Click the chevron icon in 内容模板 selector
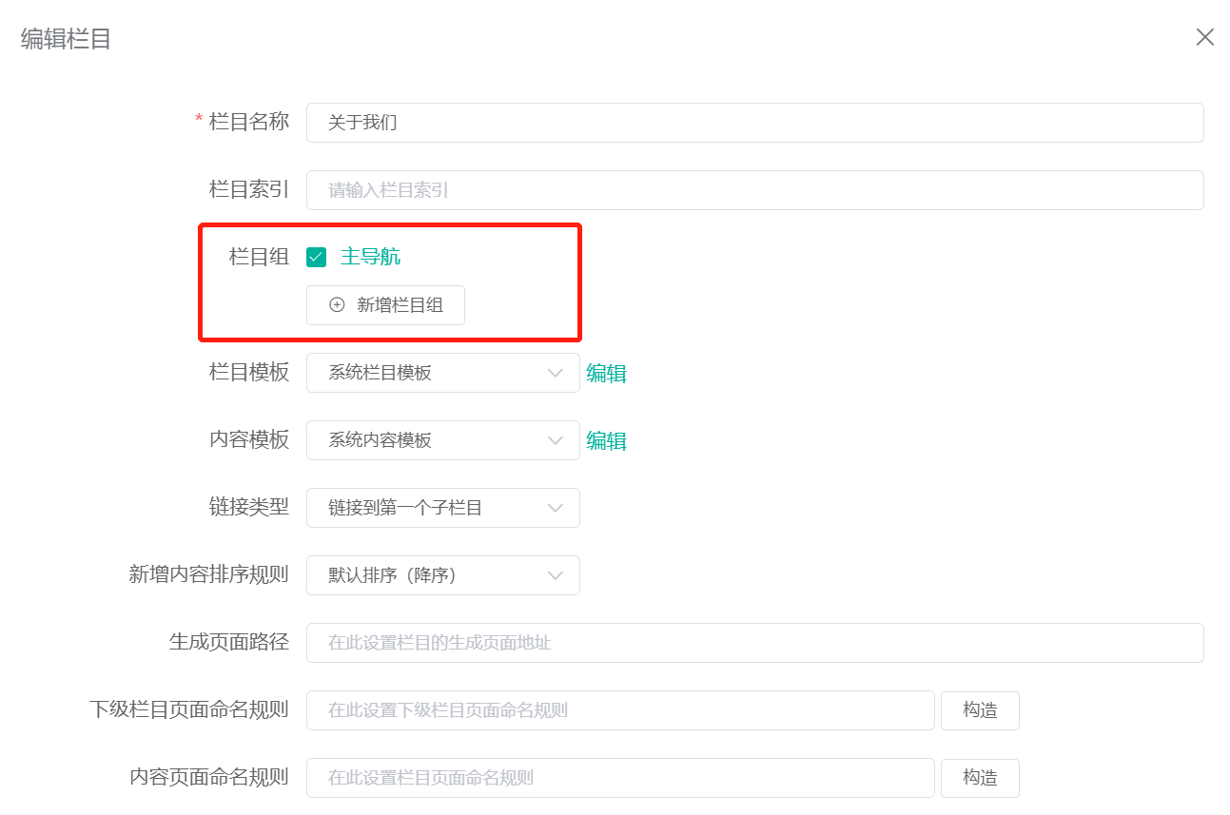Screen dimensions: 1230x815 coord(557,440)
